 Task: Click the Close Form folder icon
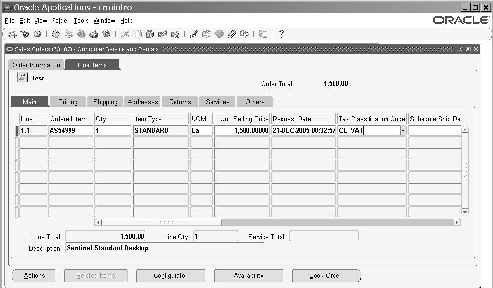(x=106, y=34)
